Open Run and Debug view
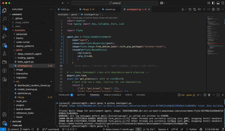This screenshot has width=225, height=131. tap(4, 36)
